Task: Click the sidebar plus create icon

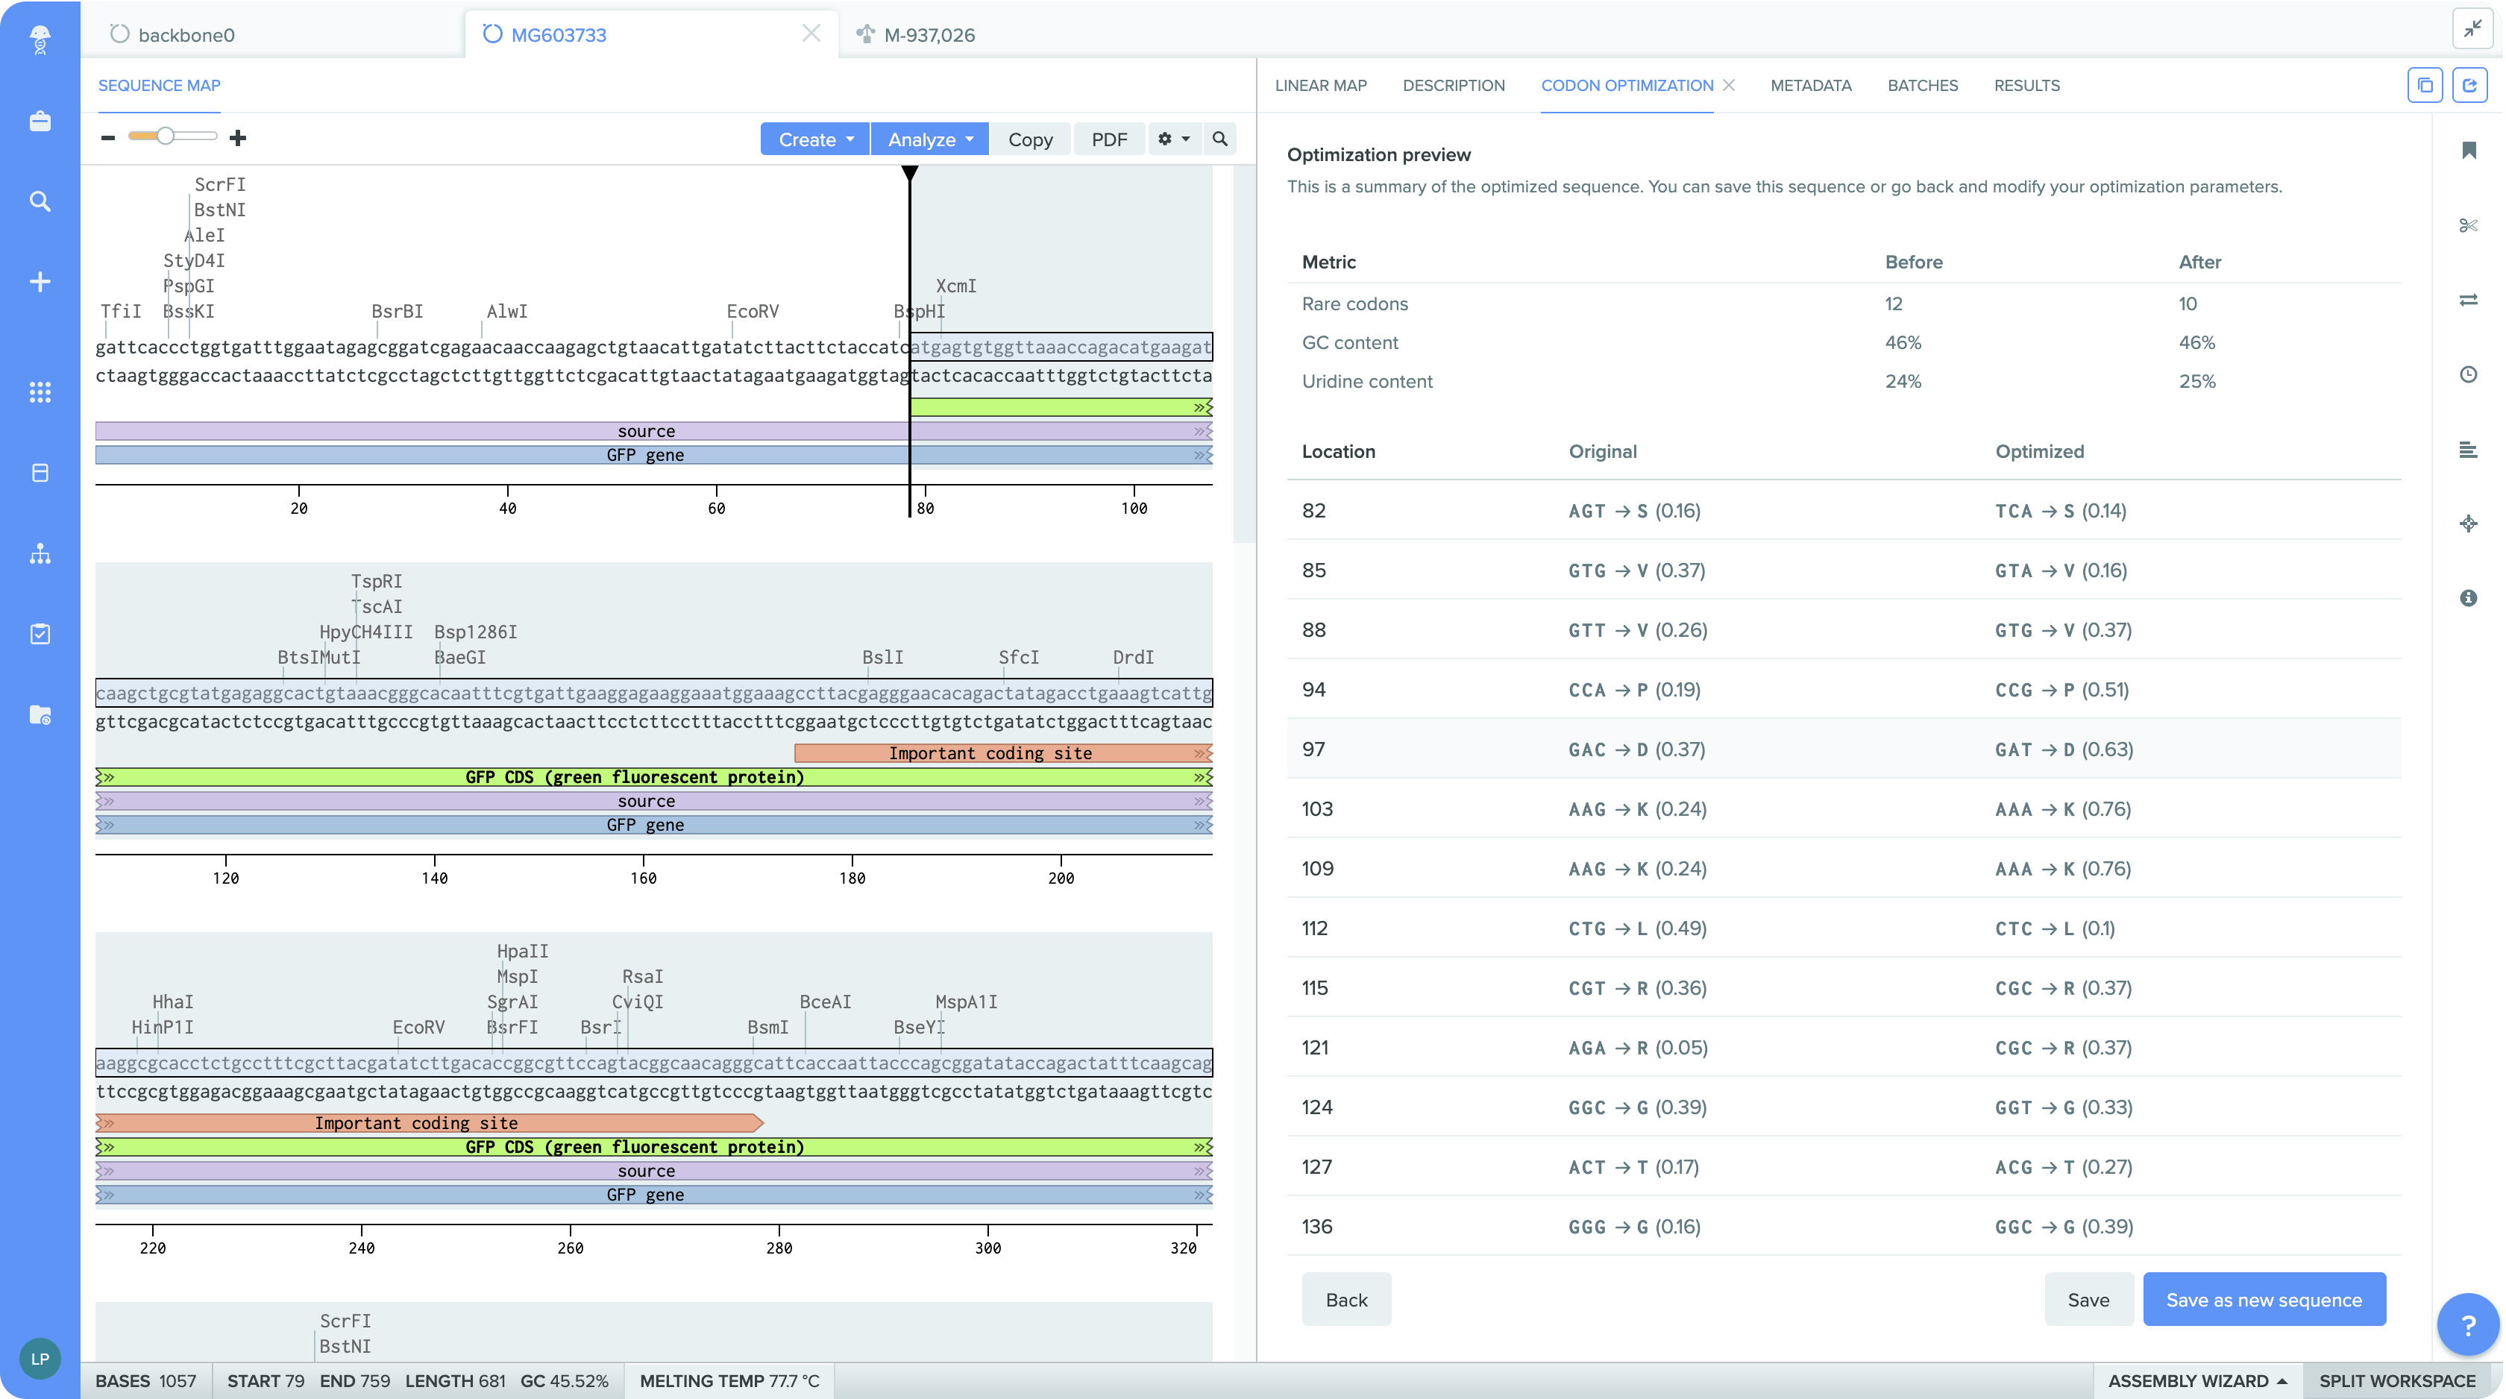Action: click(40, 282)
